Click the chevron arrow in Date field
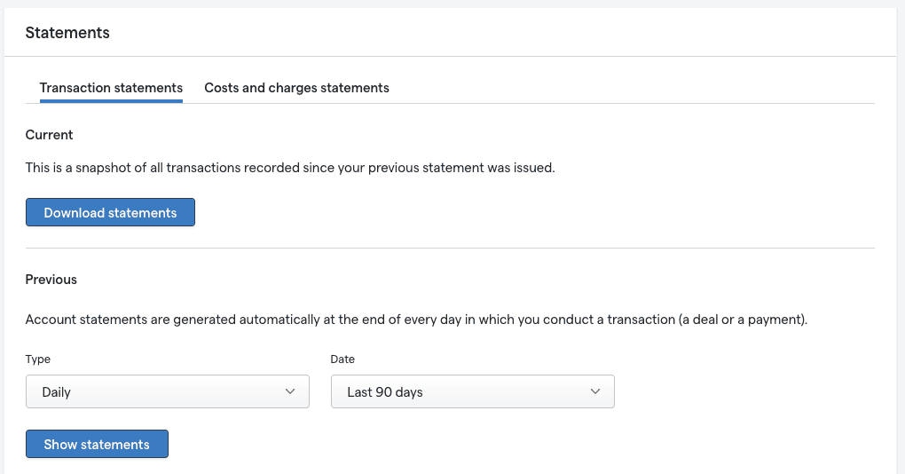 595,391
